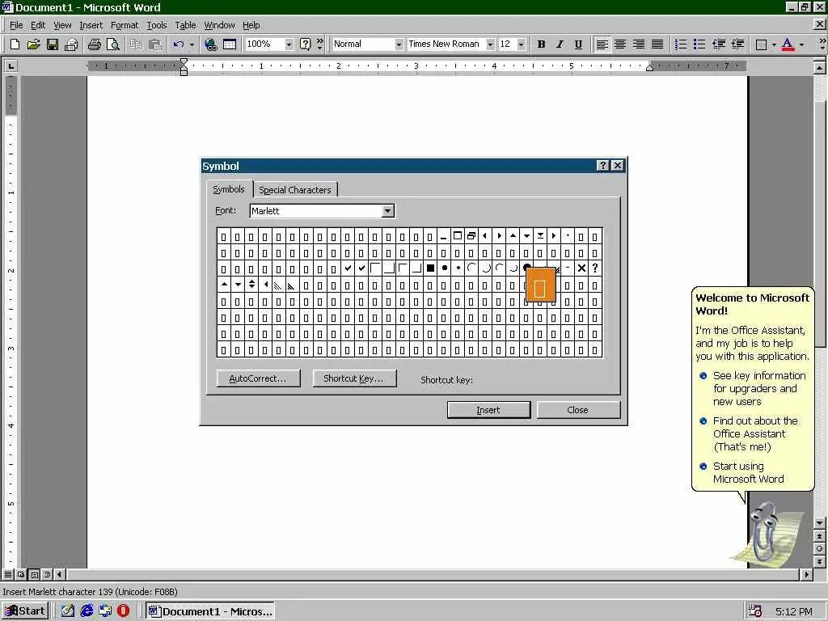828x621 pixels.
Task: Click the Shortcut Key... button
Action: [354, 378]
